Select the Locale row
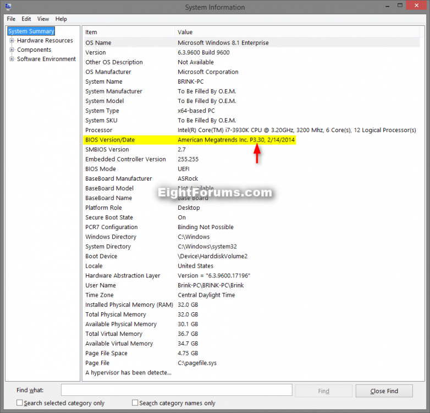Viewport: 430px width, 413px height. (251, 266)
